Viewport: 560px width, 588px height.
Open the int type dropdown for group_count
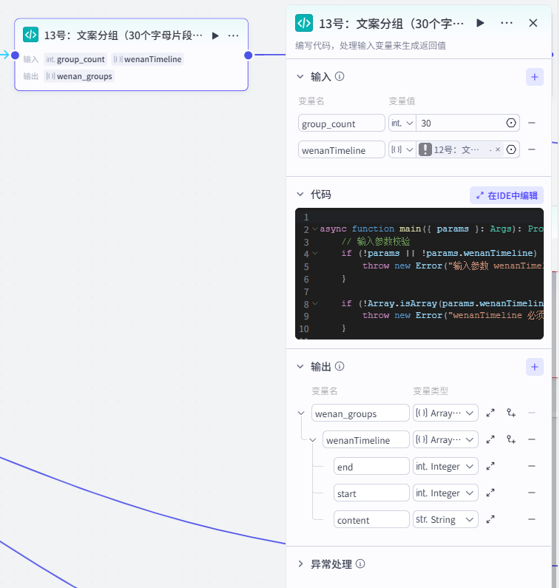pyautogui.click(x=402, y=123)
